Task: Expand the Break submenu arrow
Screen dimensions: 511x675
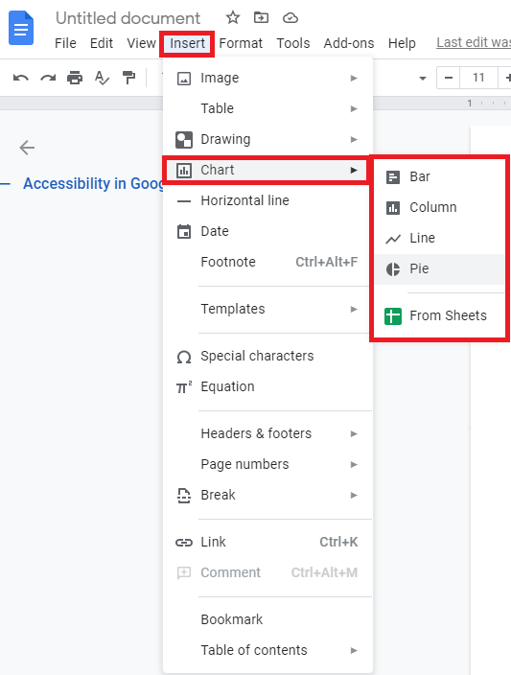Action: (354, 496)
